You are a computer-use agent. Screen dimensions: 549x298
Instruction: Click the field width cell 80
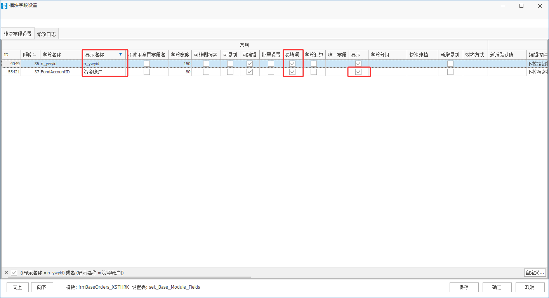[x=180, y=72]
